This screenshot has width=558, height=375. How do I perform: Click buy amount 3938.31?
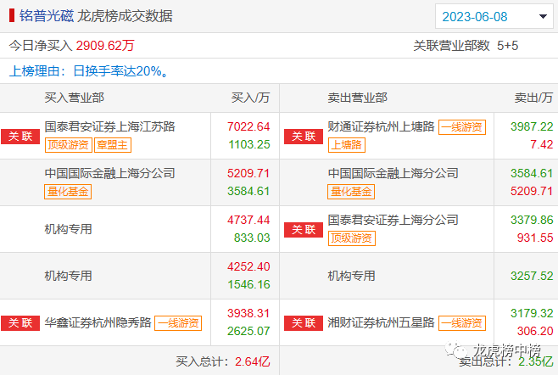click(248, 313)
